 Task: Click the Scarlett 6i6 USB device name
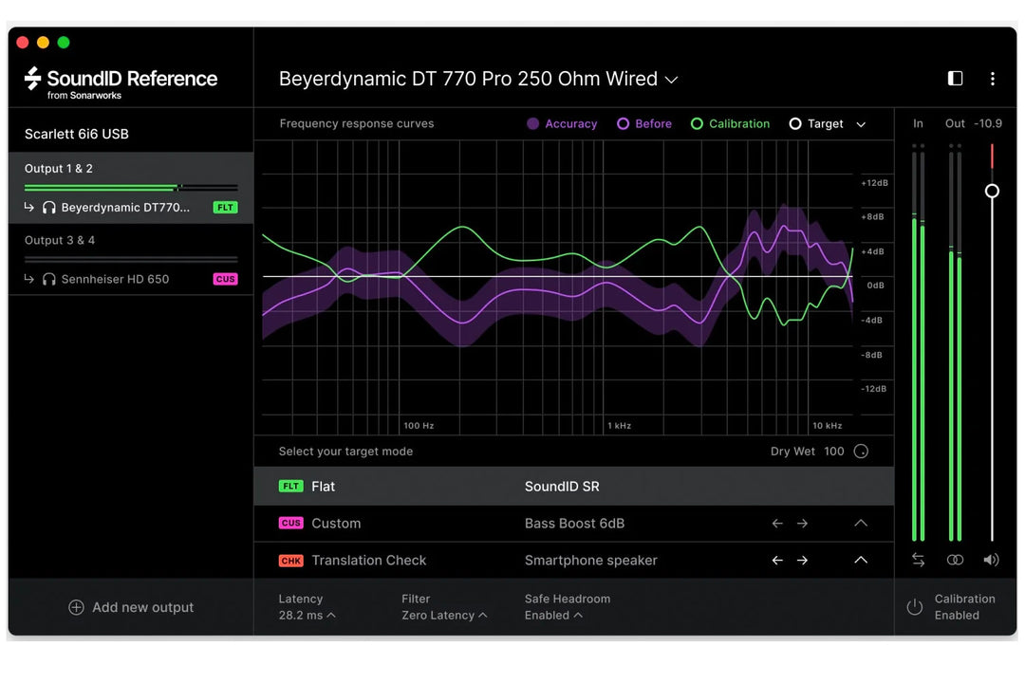(x=77, y=134)
